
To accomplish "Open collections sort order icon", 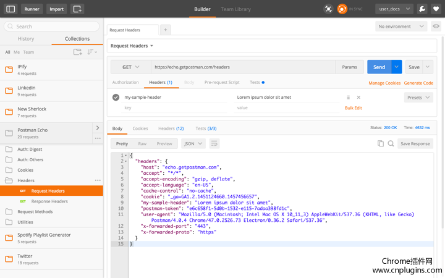I will click(x=92, y=52).
